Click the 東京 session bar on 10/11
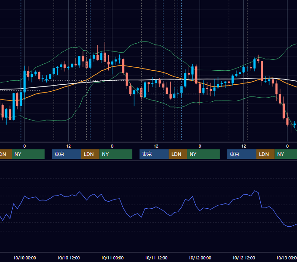The height and width of the screenshot is (262, 297). pos(154,154)
